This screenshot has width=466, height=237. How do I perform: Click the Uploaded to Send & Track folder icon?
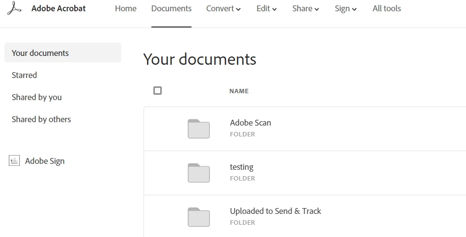pyautogui.click(x=199, y=217)
